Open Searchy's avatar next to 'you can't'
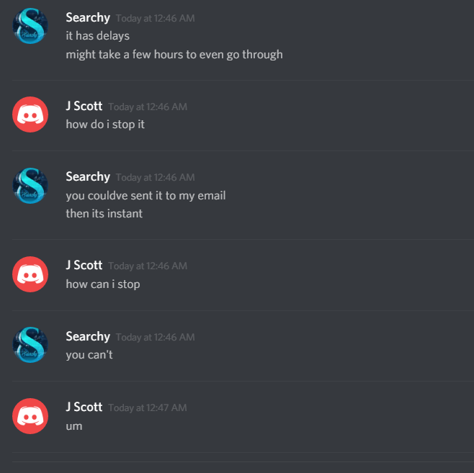Image resolution: width=474 pixels, height=473 pixels. tap(30, 345)
